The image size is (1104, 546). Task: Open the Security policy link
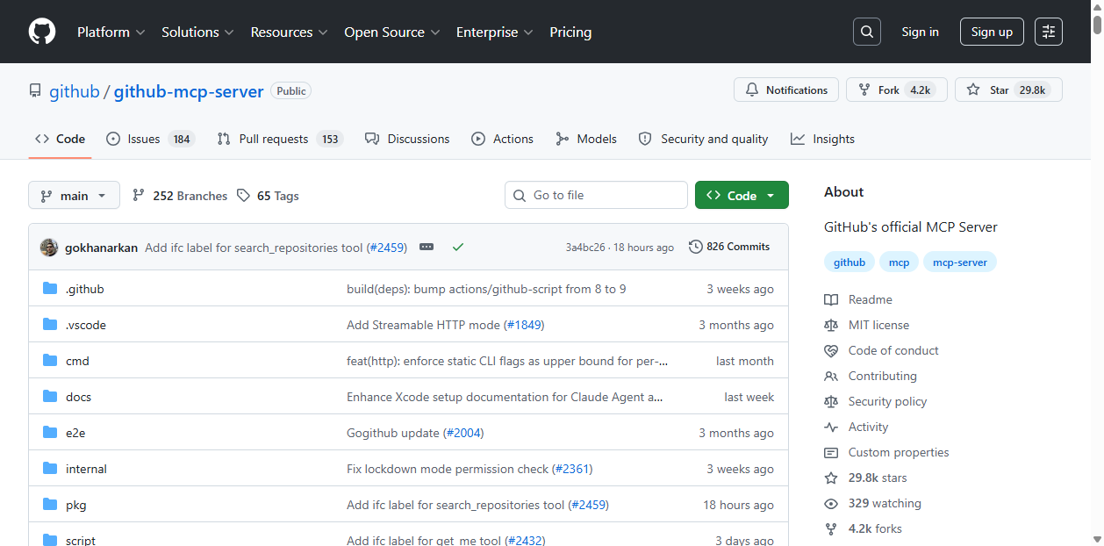pyautogui.click(x=876, y=401)
